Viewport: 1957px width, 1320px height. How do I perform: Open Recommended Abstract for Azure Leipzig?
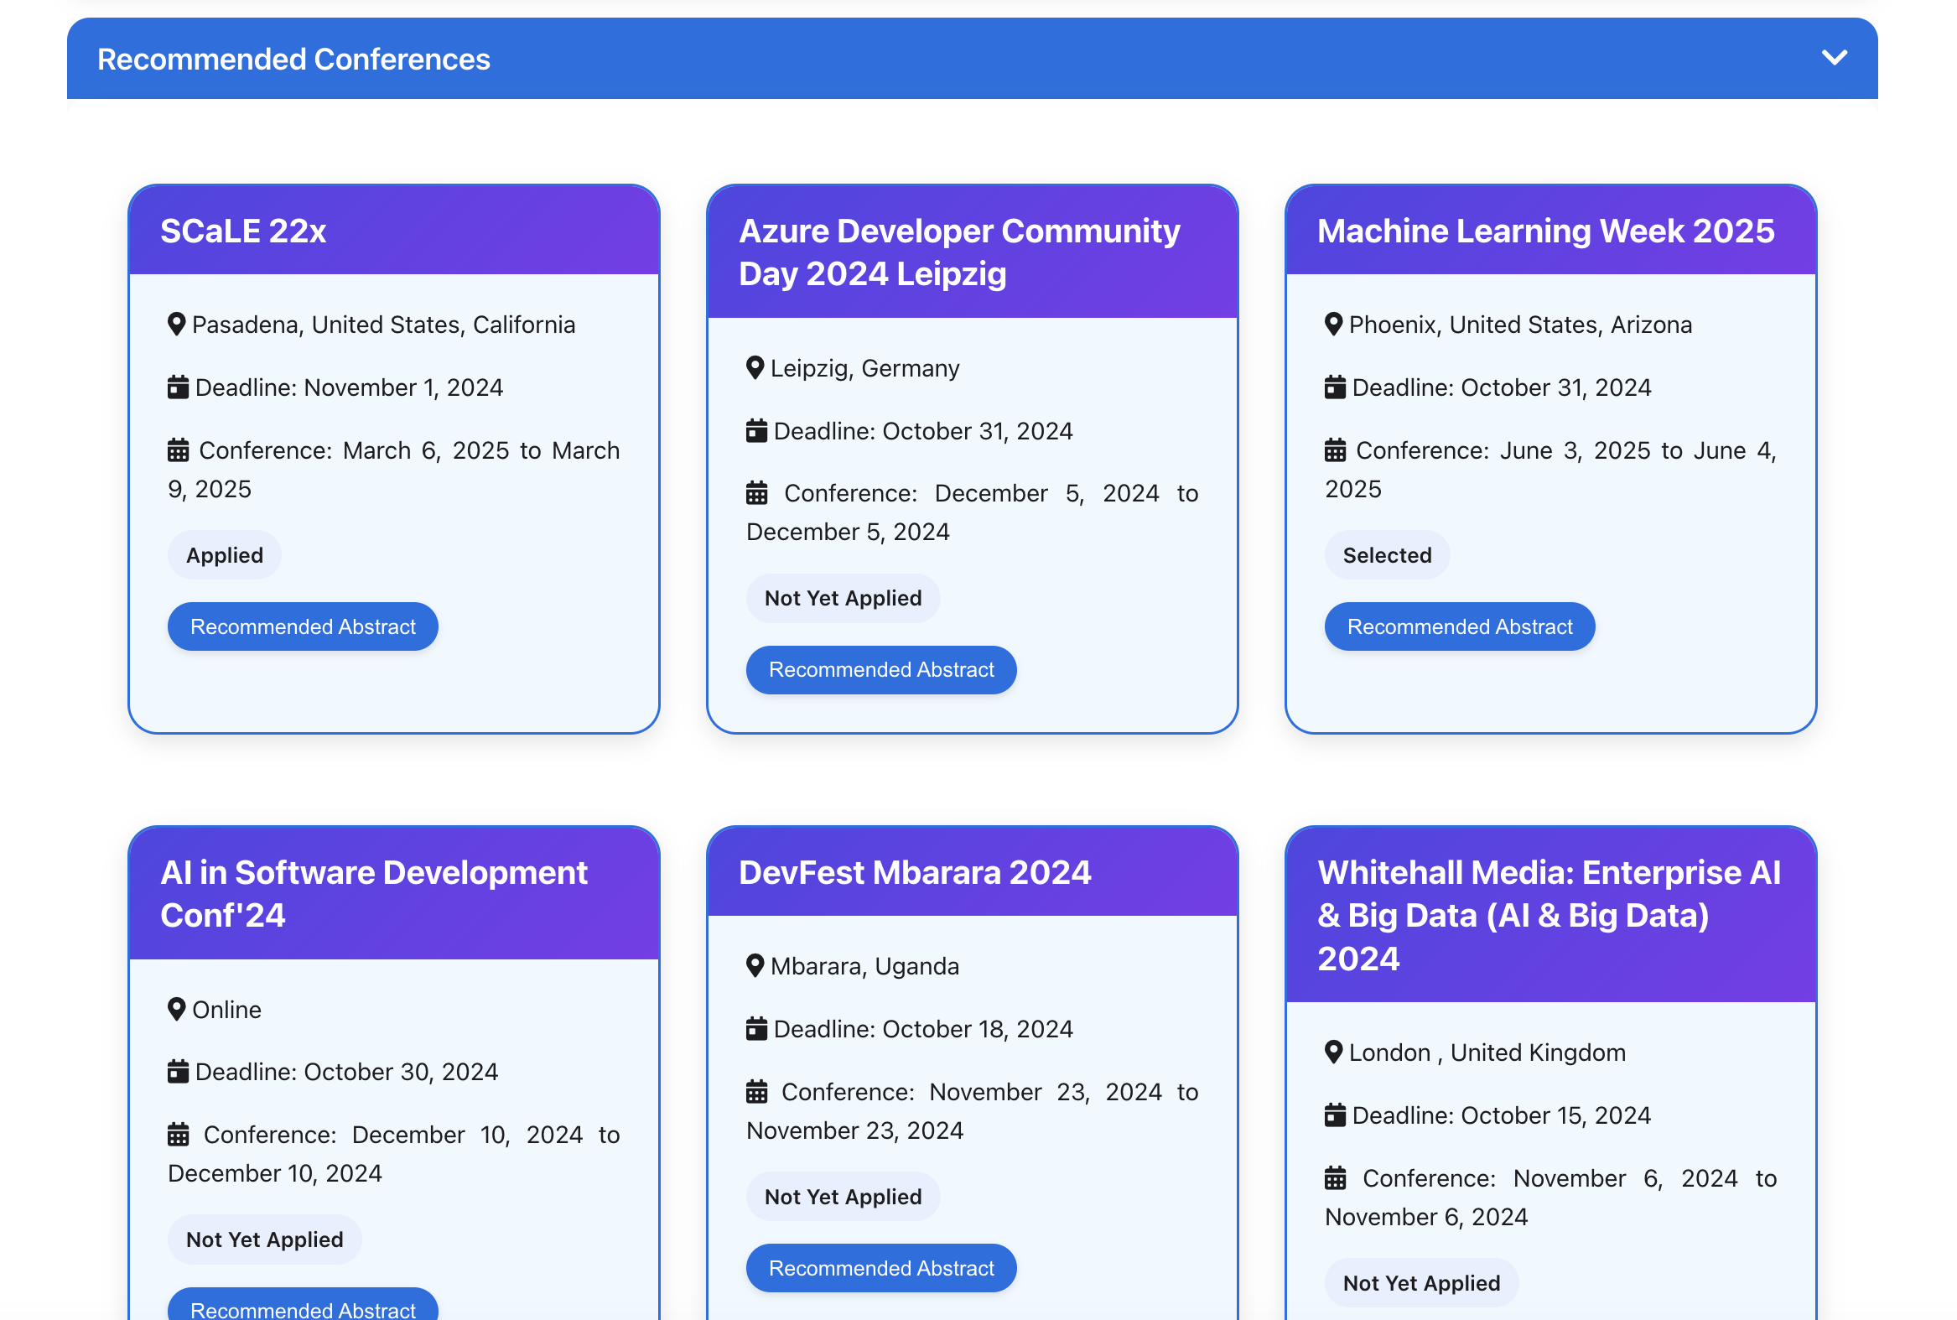coord(881,669)
